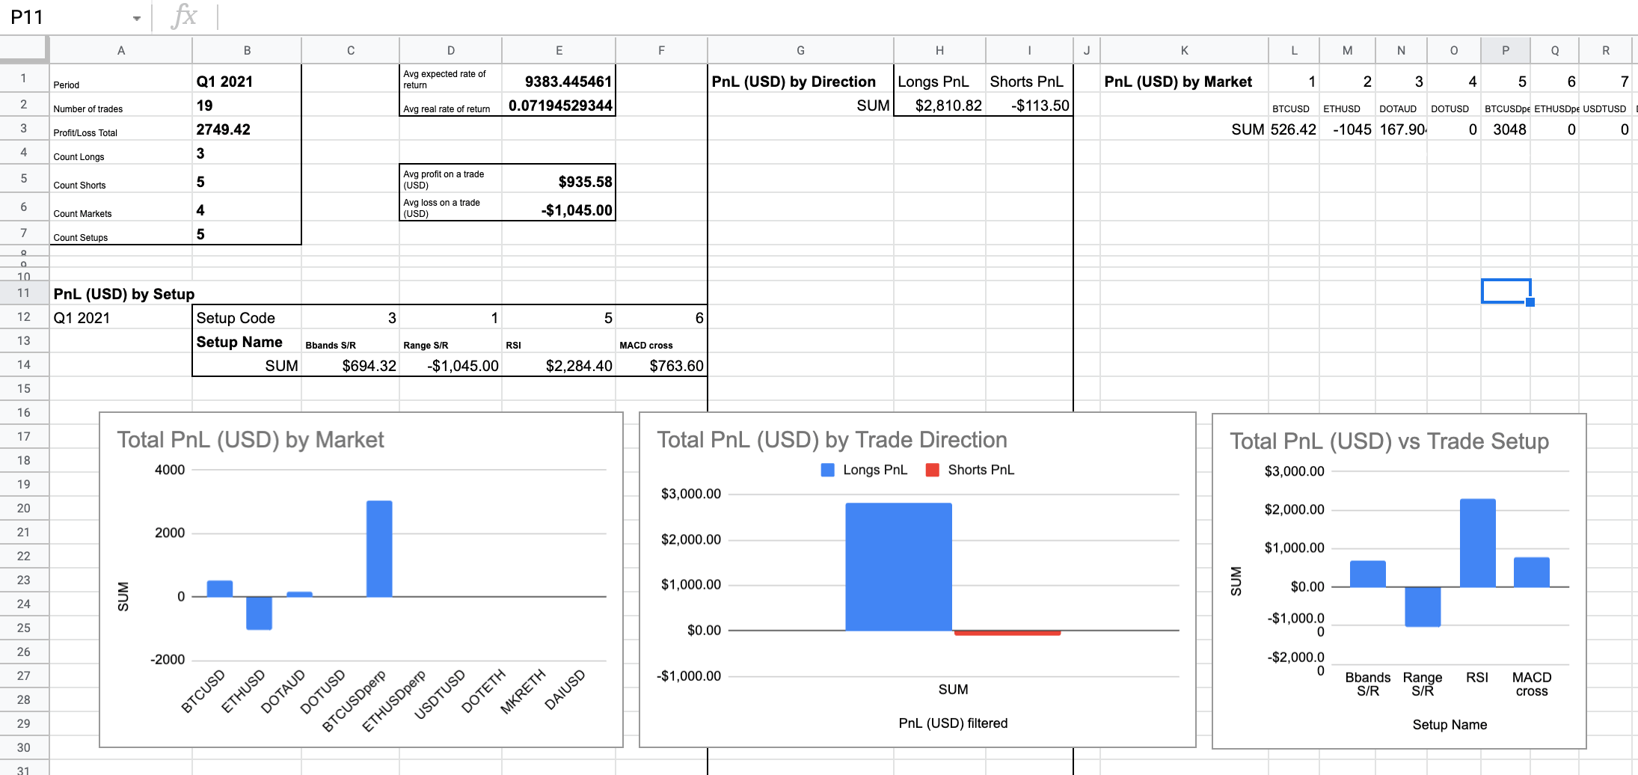This screenshot has width=1638, height=775.
Task: Select column header P
Action: (1506, 50)
